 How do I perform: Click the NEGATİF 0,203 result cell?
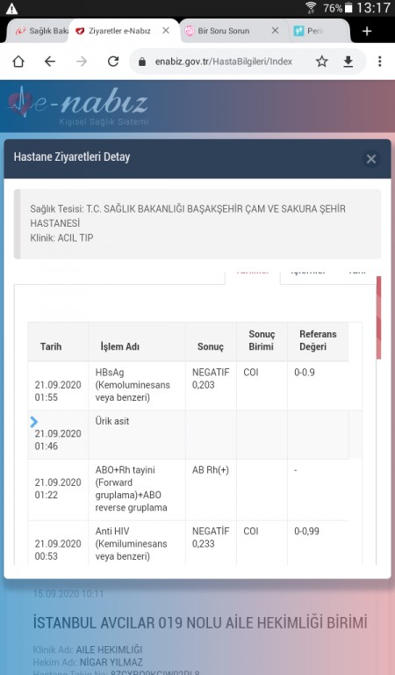[211, 379]
